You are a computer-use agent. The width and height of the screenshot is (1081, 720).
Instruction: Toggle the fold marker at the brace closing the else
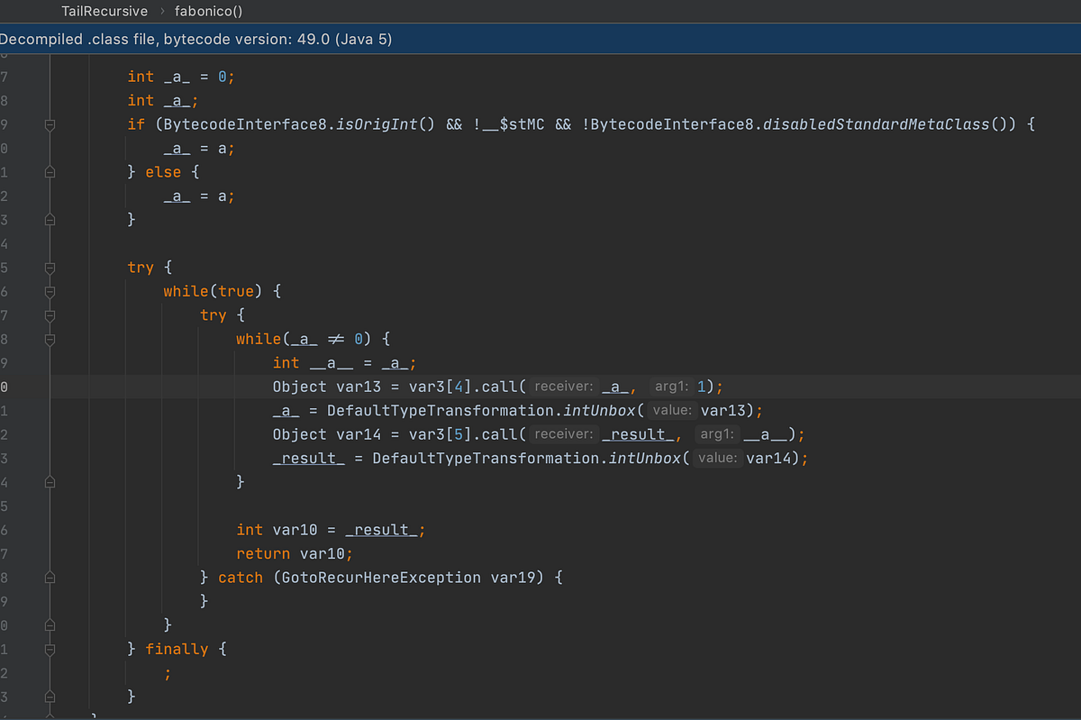(x=50, y=220)
